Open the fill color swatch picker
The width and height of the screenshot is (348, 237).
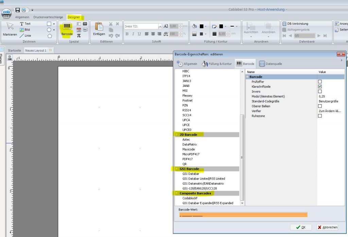click(x=202, y=26)
